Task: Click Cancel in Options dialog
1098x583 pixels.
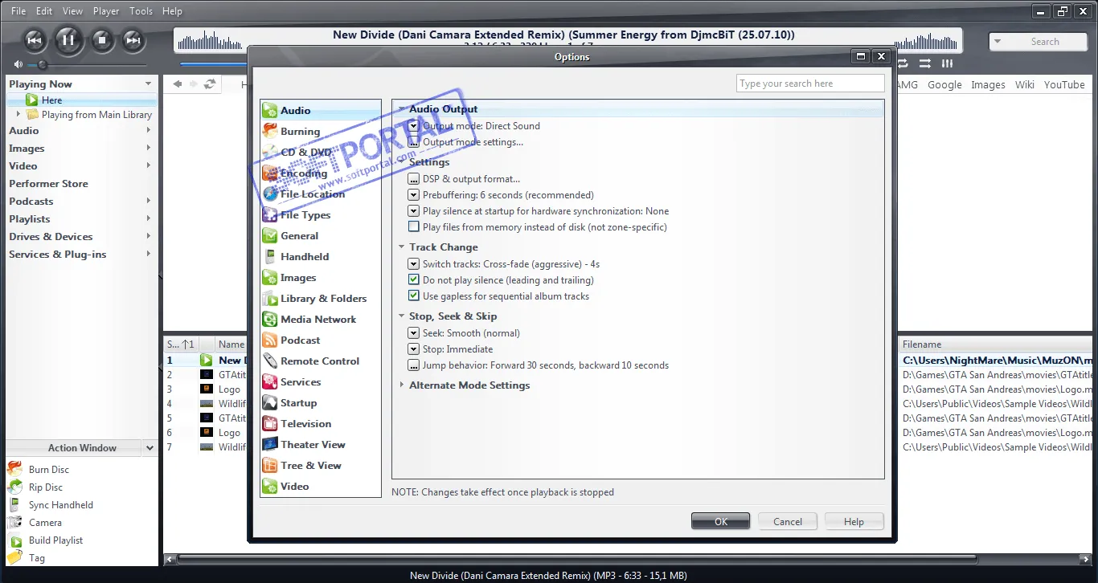Action: (x=788, y=521)
